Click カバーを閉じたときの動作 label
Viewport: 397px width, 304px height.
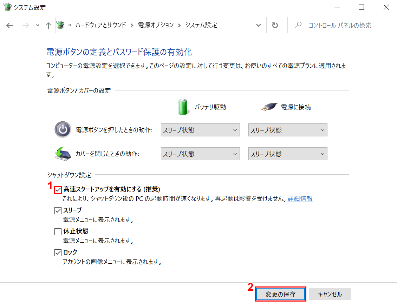click(108, 154)
